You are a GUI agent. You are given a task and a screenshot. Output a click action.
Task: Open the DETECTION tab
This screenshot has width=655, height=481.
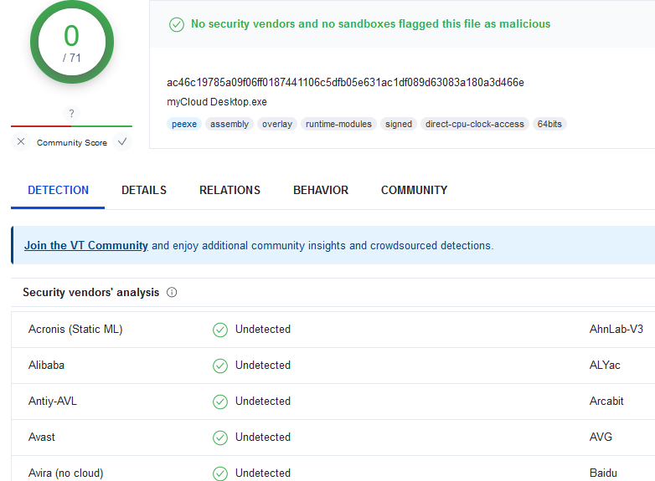pyautogui.click(x=58, y=190)
